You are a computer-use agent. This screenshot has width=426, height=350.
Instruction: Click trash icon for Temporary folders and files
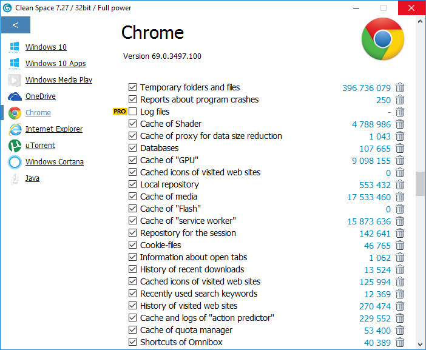(400, 87)
